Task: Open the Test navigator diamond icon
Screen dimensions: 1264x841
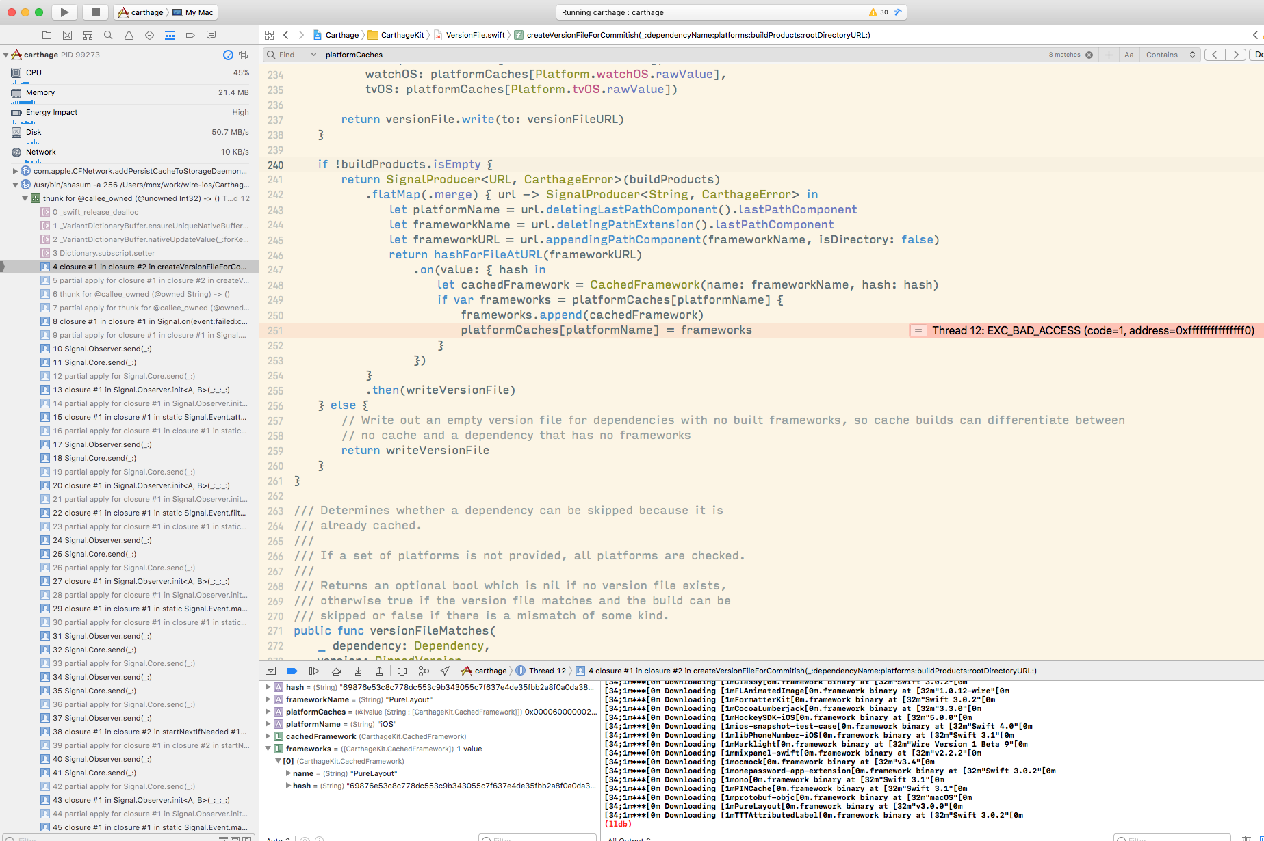Action: coord(149,35)
